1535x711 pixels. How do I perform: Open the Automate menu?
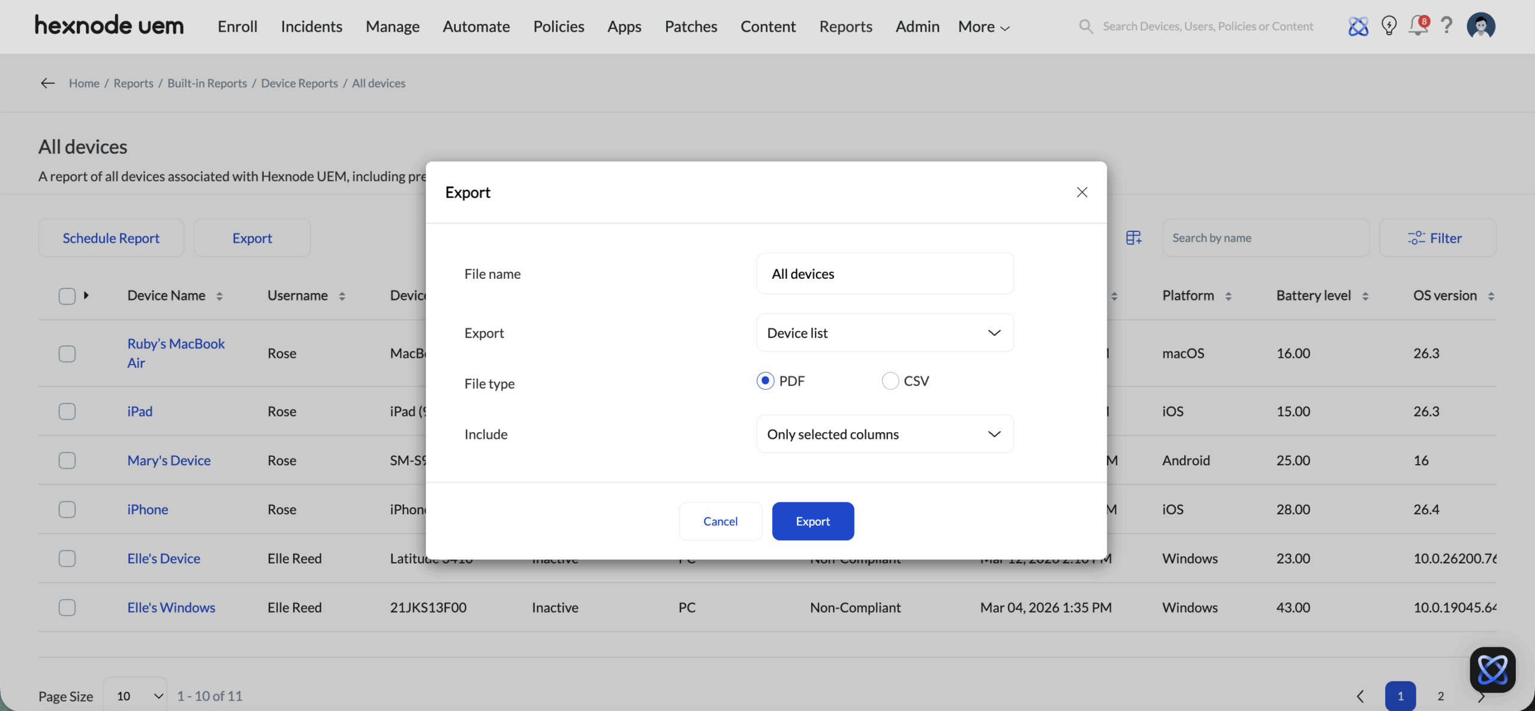[x=476, y=26]
